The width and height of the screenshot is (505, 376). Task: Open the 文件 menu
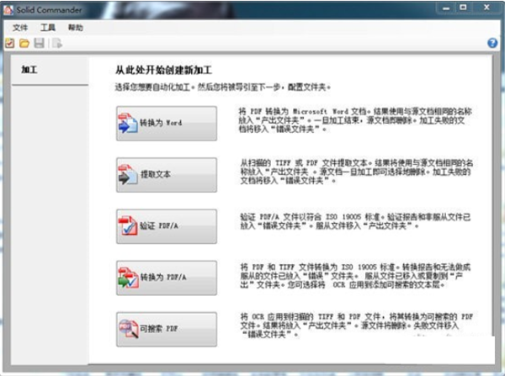coord(20,28)
